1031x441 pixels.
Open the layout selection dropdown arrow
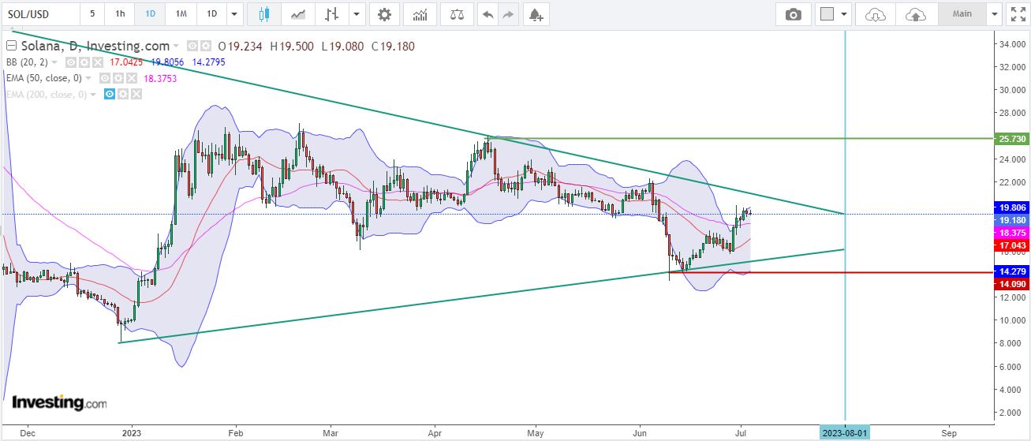[x=845, y=14]
